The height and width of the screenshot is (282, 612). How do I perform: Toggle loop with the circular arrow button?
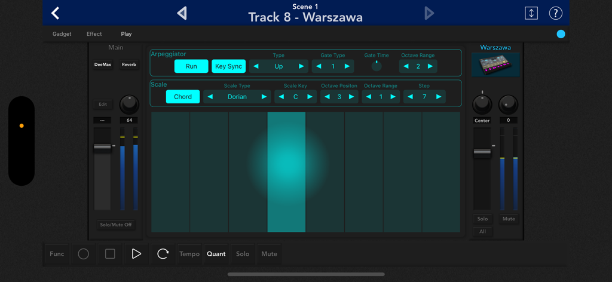(x=163, y=254)
